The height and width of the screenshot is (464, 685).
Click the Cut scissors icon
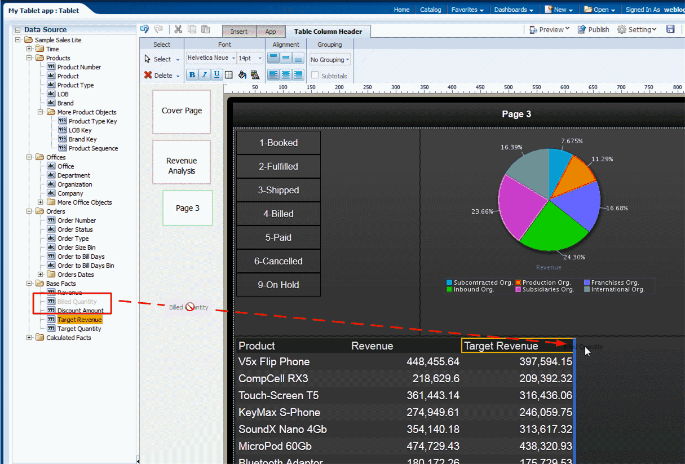pyautogui.click(x=178, y=29)
